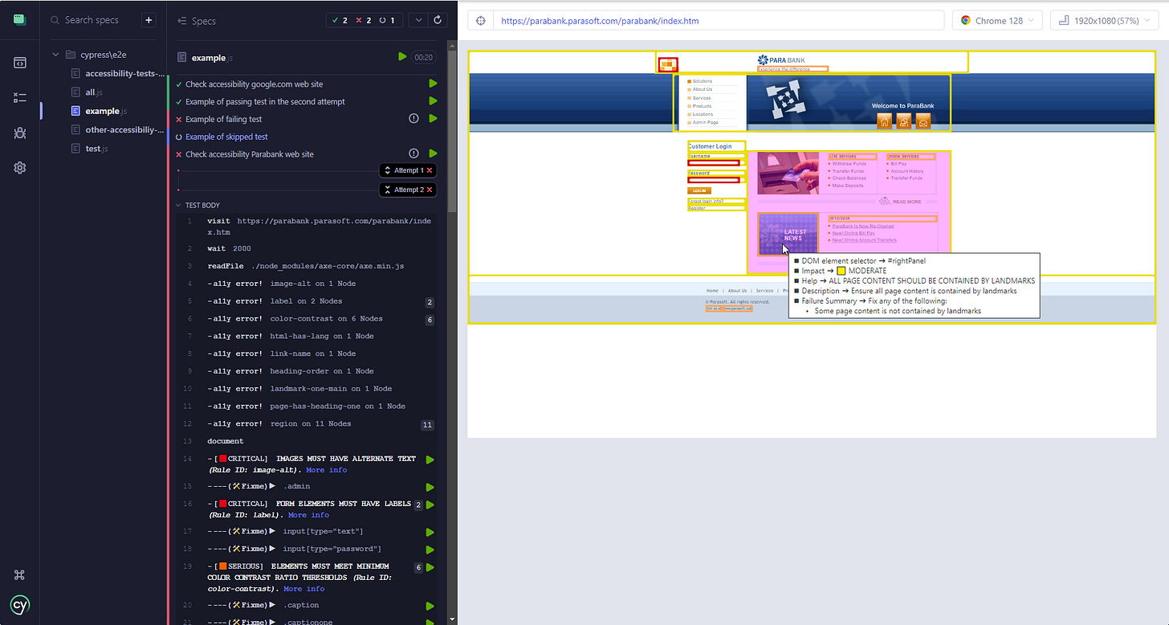The width and height of the screenshot is (1169, 625).
Task: Open the Runs list icon in sidebar
Action: click(x=20, y=97)
